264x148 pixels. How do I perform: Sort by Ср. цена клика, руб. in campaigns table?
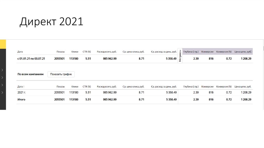tap(133, 87)
